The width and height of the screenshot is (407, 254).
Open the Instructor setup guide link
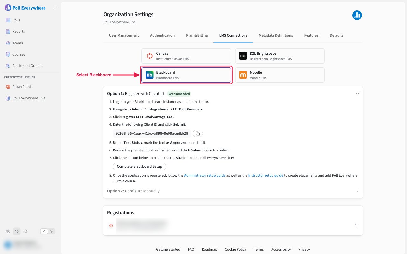point(266,175)
